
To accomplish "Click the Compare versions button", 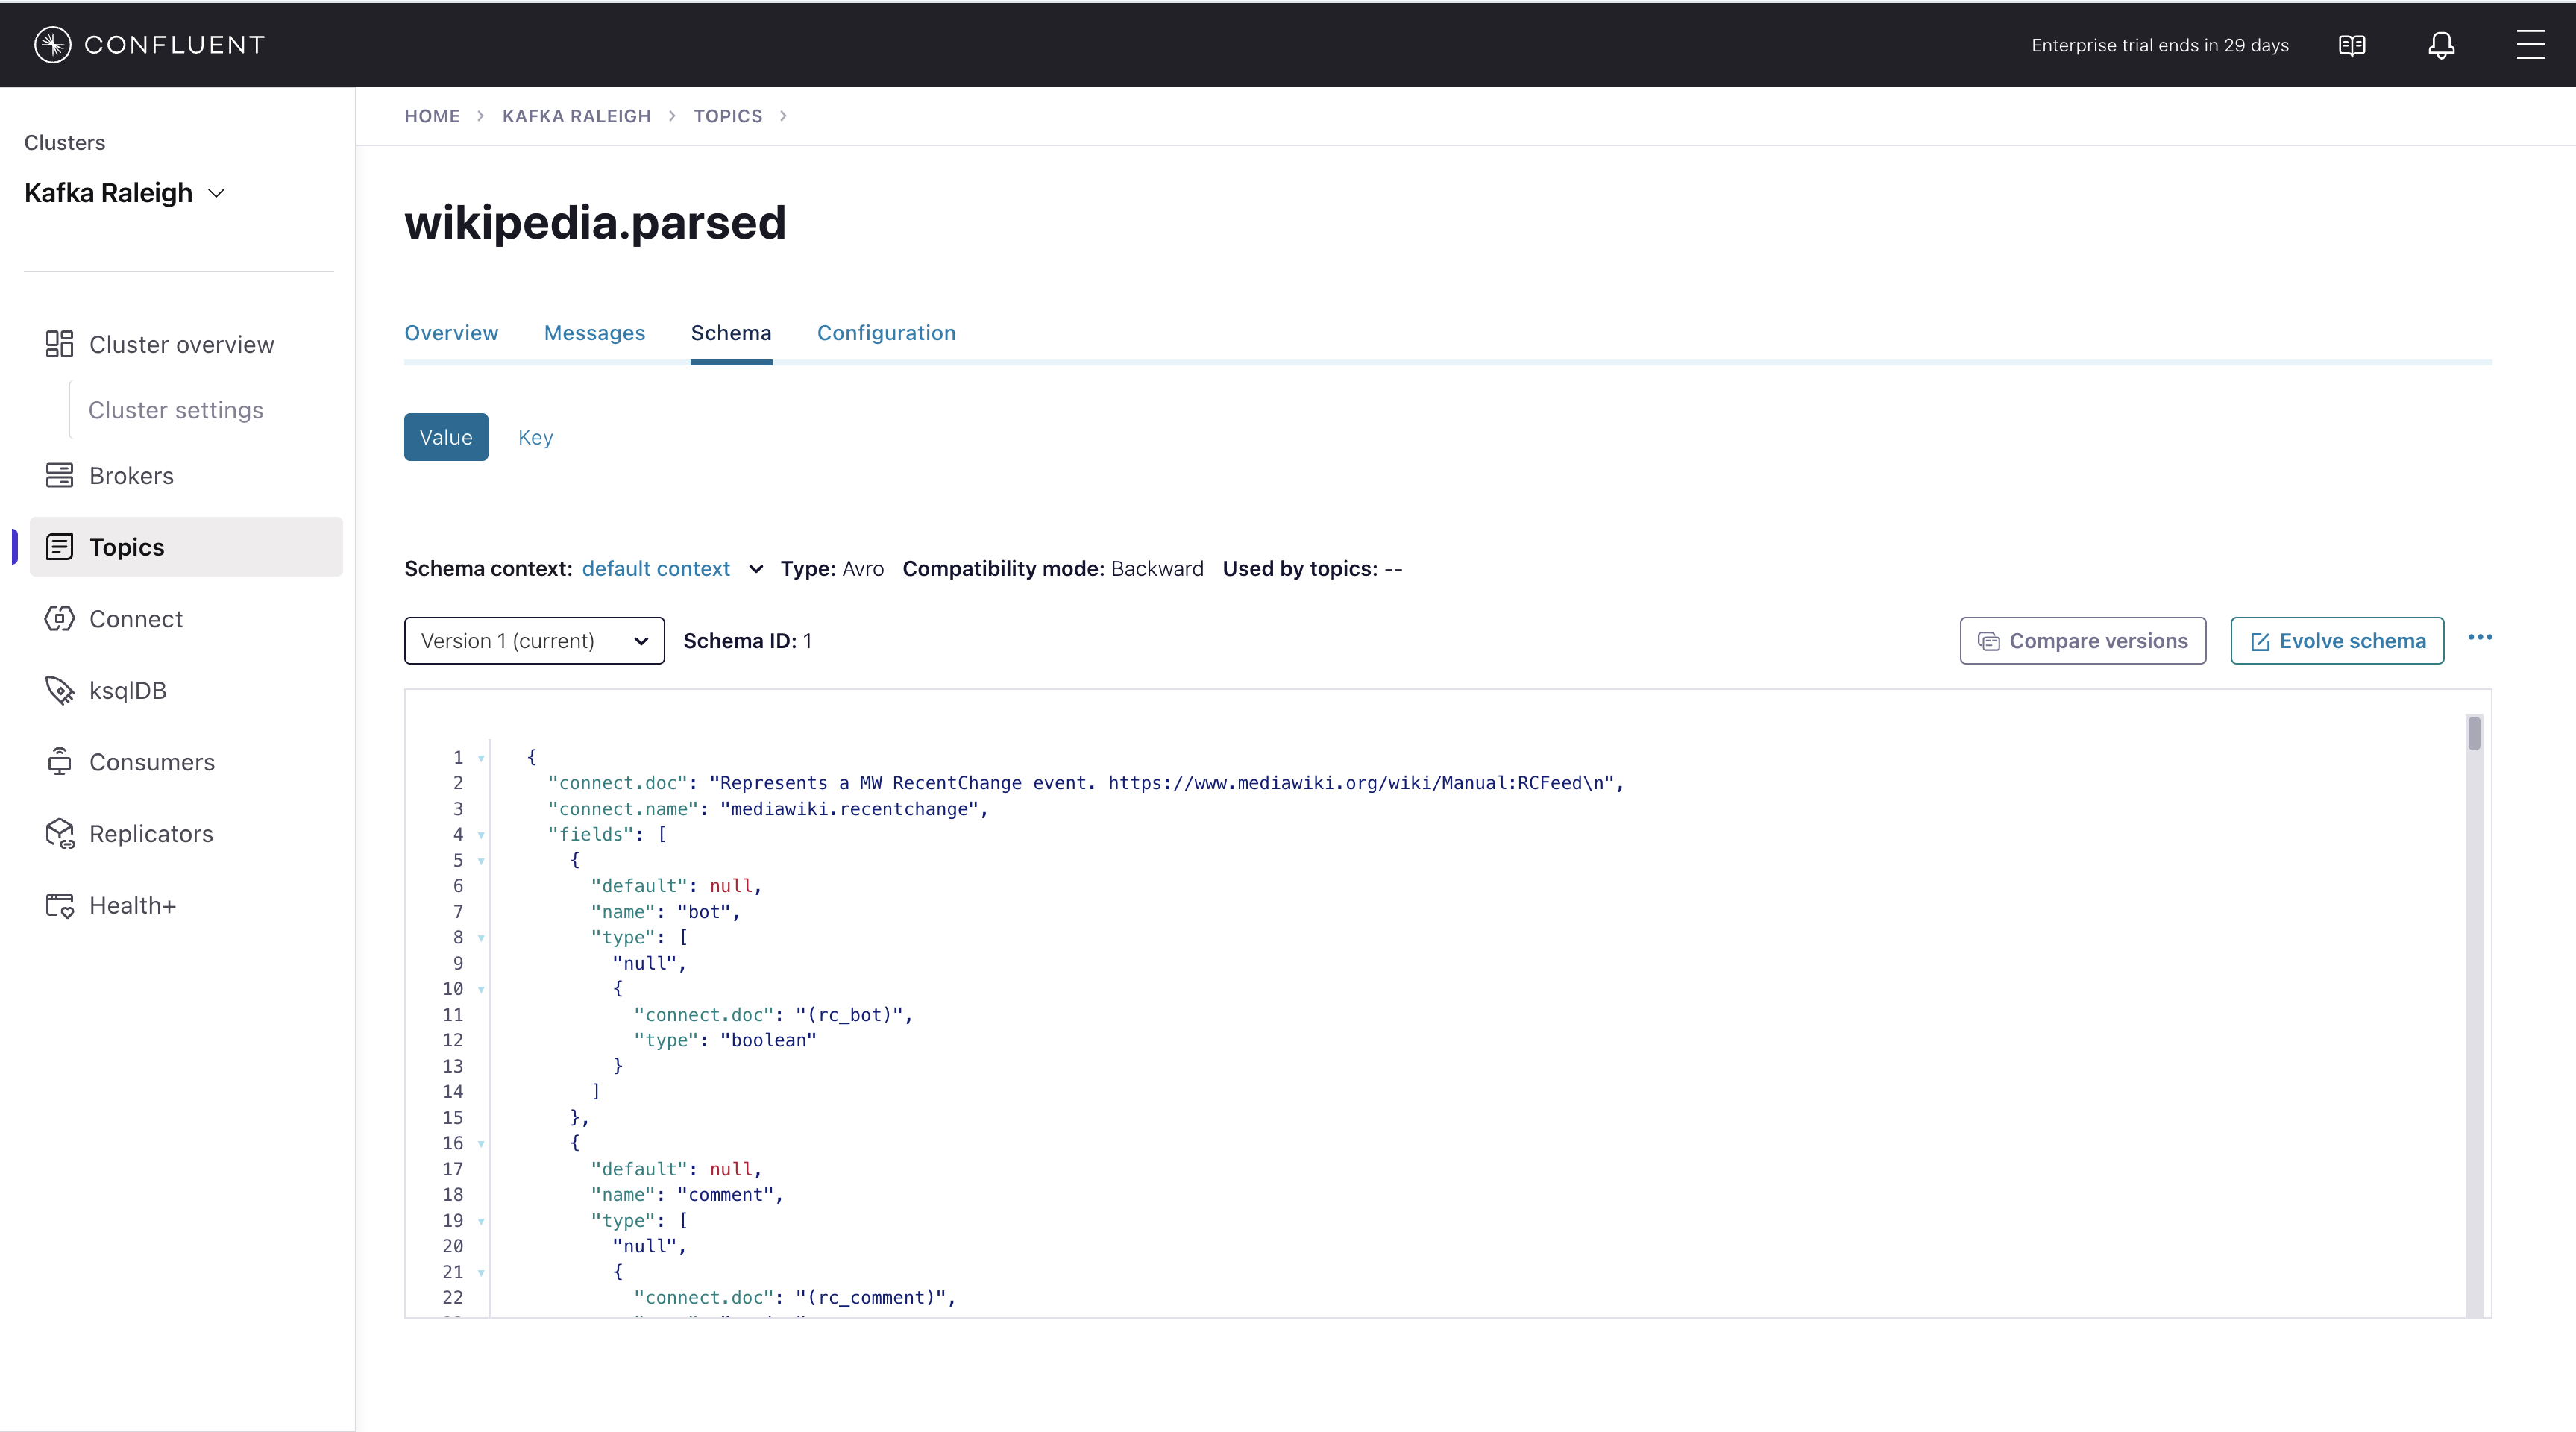I will [x=2083, y=641].
